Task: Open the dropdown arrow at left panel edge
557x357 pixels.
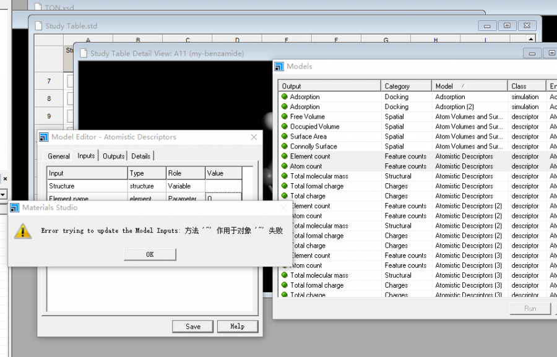Action: [3, 194]
